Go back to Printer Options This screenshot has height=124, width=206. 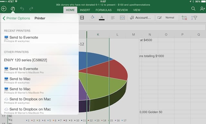pos(16,18)
